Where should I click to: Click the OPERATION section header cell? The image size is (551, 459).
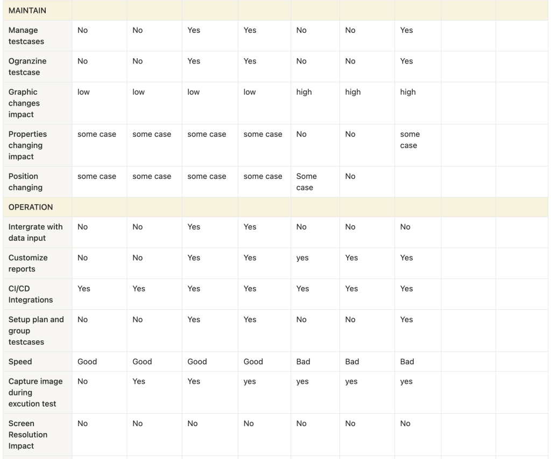(31, 207)
